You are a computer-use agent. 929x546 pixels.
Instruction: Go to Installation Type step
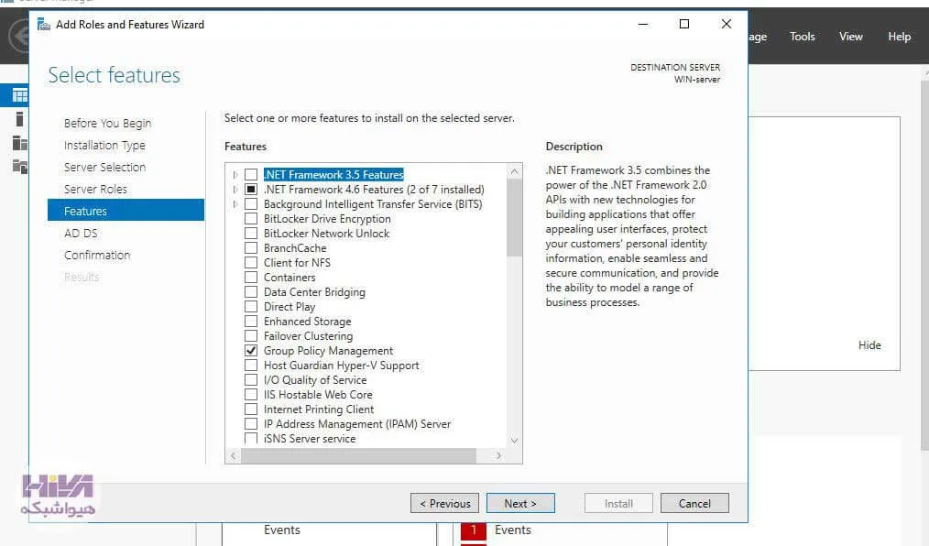104,145
